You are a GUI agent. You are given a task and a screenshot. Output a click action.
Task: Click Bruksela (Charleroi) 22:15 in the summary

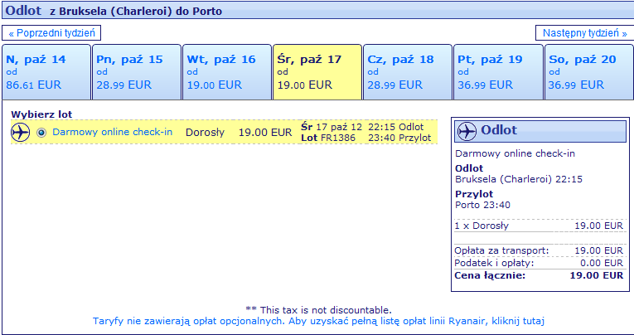[519, 179]
